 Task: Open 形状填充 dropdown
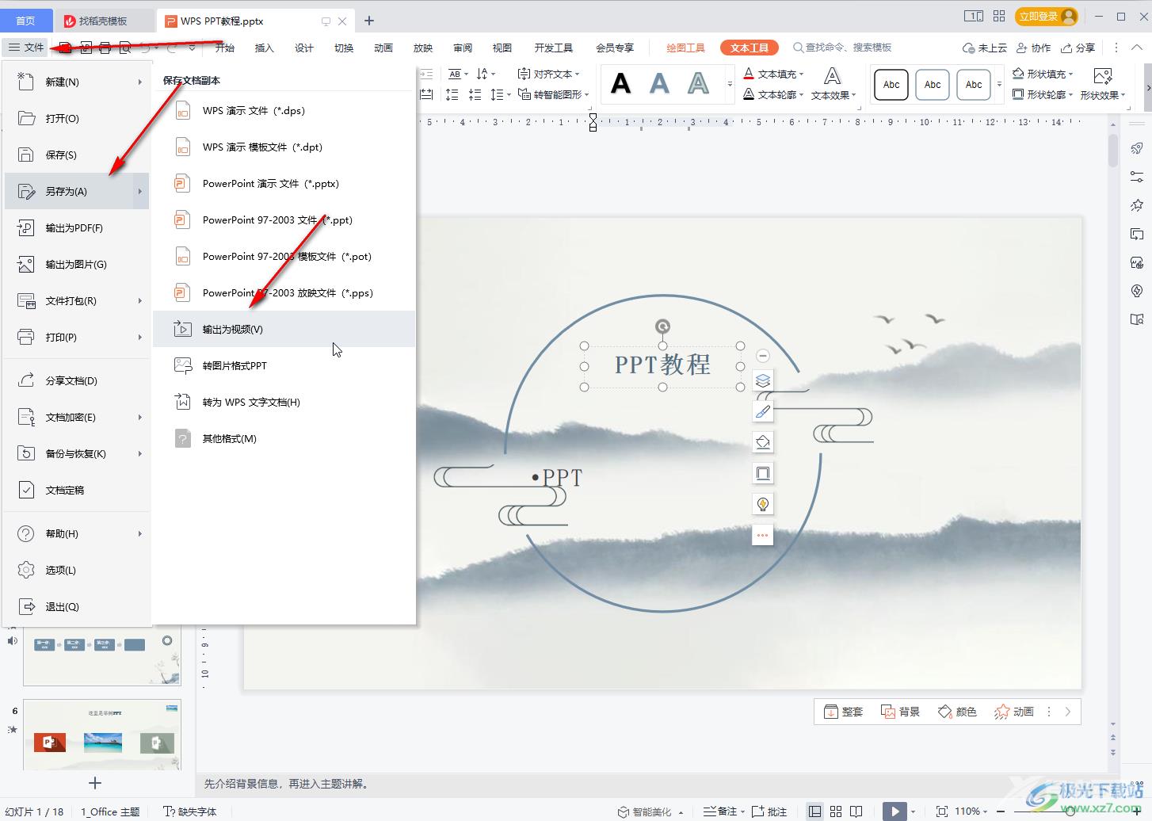tap(1071, 74)
